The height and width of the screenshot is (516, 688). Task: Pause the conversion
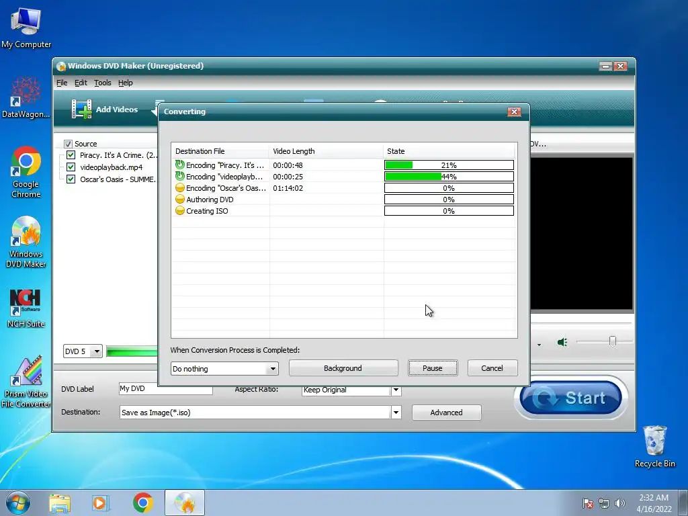point(433,368)
